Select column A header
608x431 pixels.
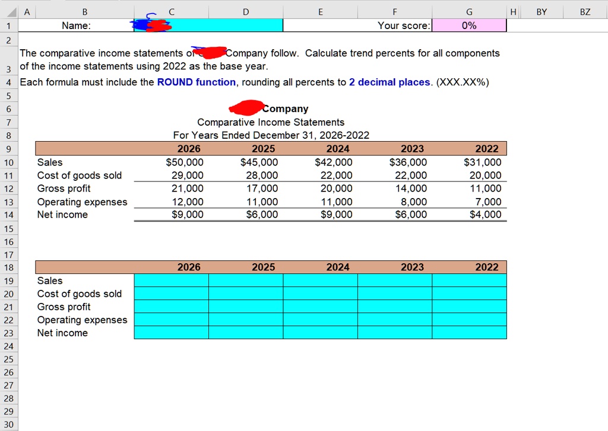pos(27,12)
